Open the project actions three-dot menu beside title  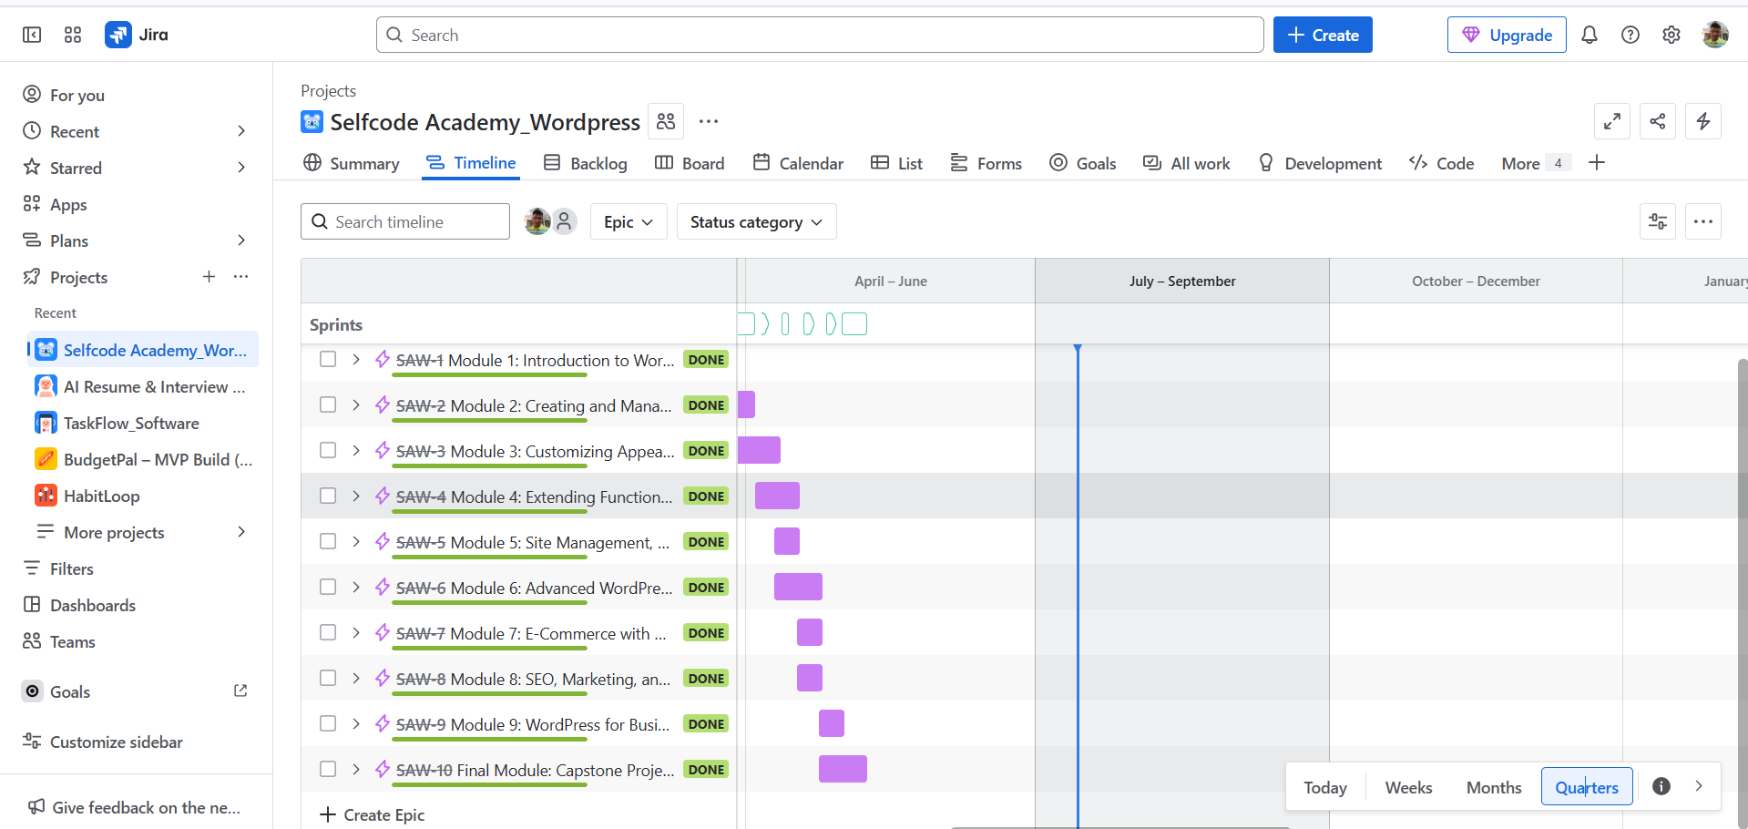click(x=709, y=121)
